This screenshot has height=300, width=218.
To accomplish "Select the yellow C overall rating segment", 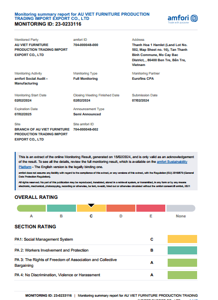I will point(91,208).
